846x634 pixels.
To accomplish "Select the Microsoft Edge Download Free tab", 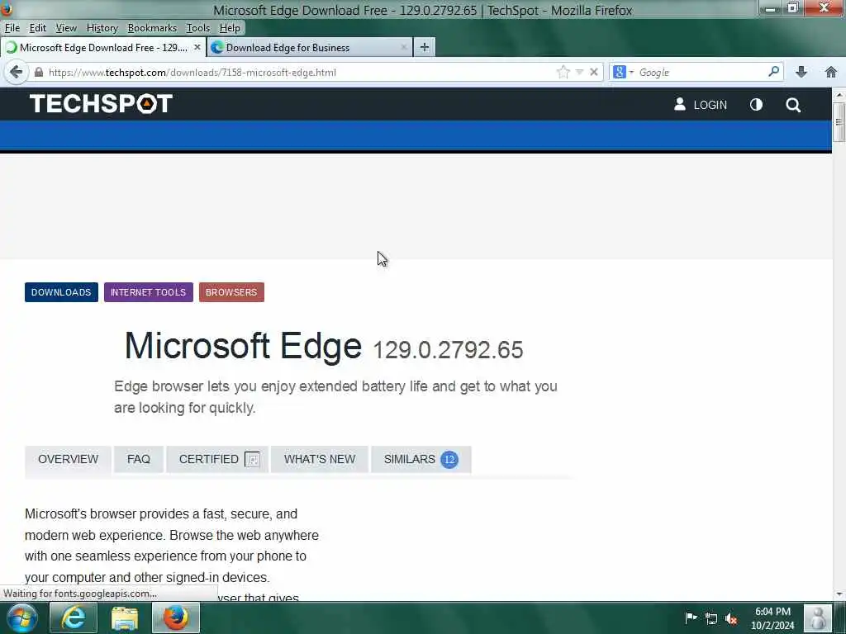I will (103, 47).
